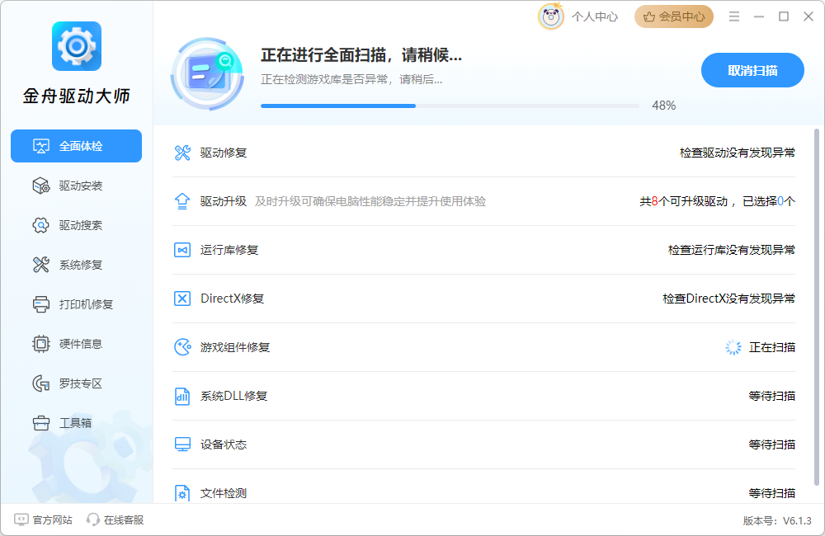Open the 工具箱 section
Image resolution: width=825 pixels, height=536 pixels.
76,423
